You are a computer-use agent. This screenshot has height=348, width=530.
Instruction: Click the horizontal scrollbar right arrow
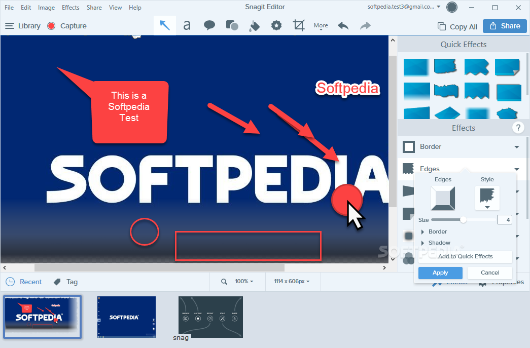point(384,267)
